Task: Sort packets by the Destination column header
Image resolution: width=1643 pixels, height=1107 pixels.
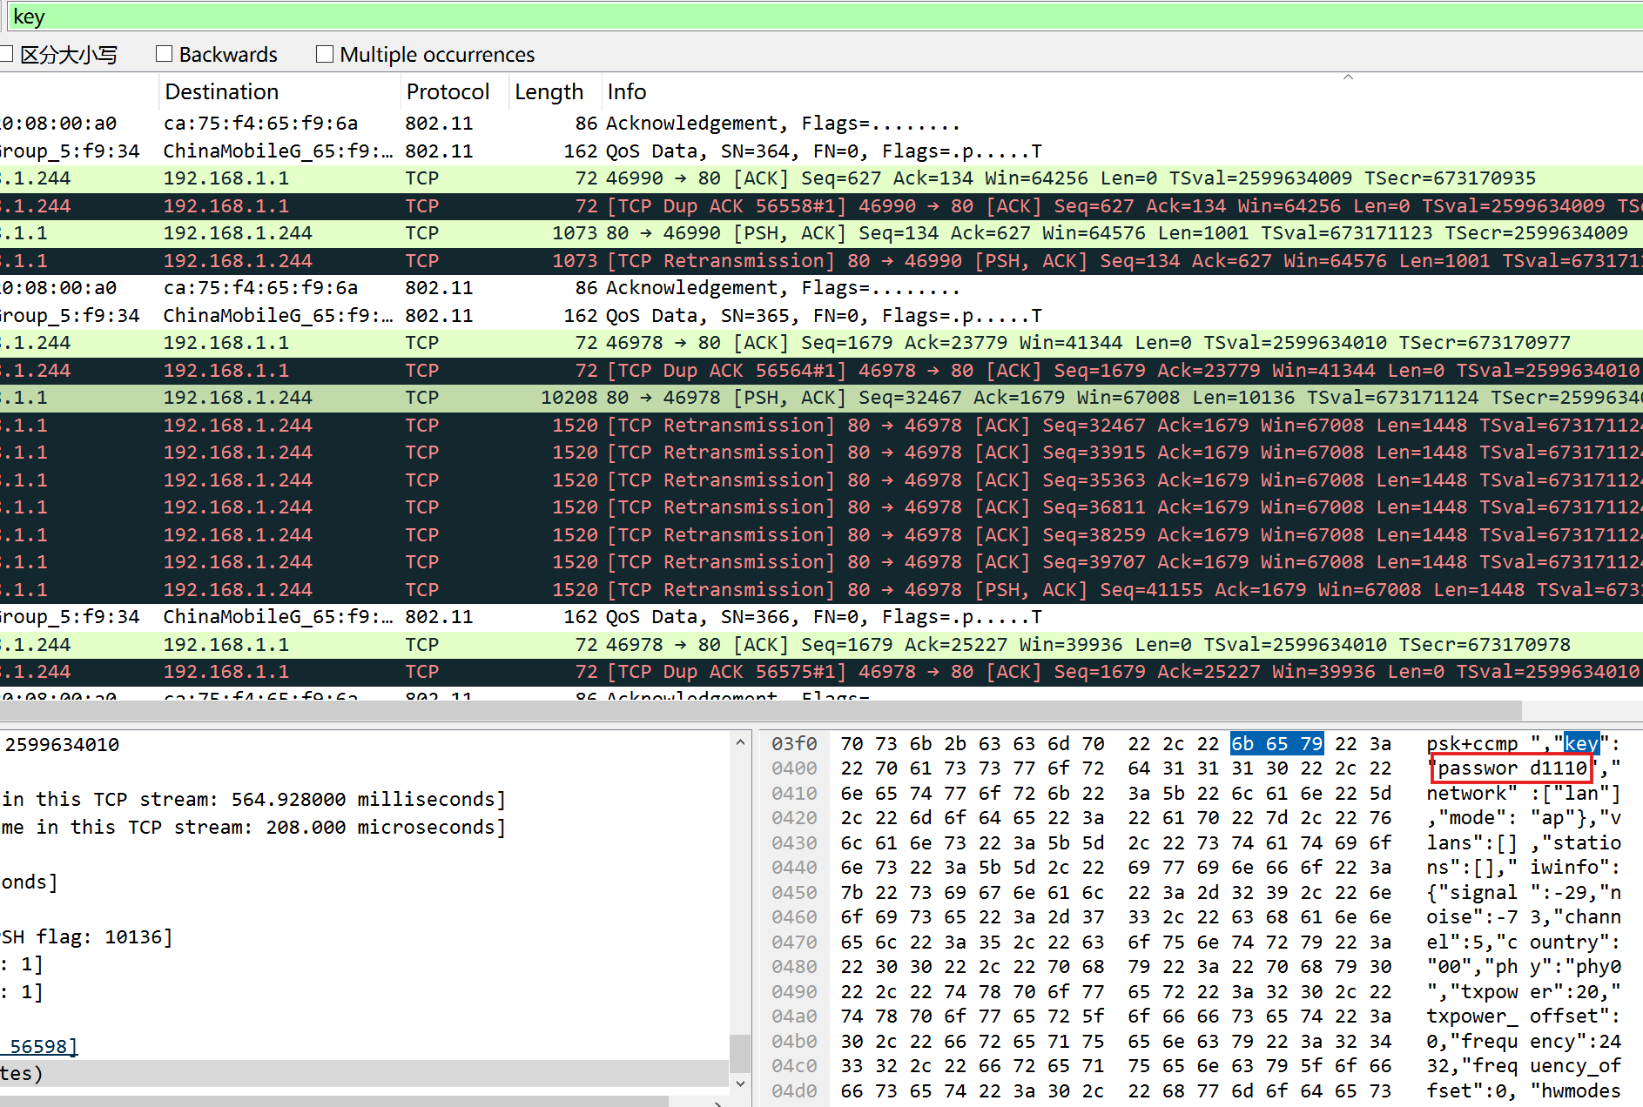Action: (x=222, y=92)
